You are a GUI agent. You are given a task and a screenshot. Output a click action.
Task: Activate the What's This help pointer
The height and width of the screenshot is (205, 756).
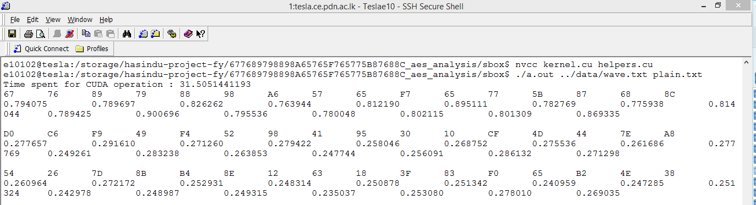tap(200, 34)
